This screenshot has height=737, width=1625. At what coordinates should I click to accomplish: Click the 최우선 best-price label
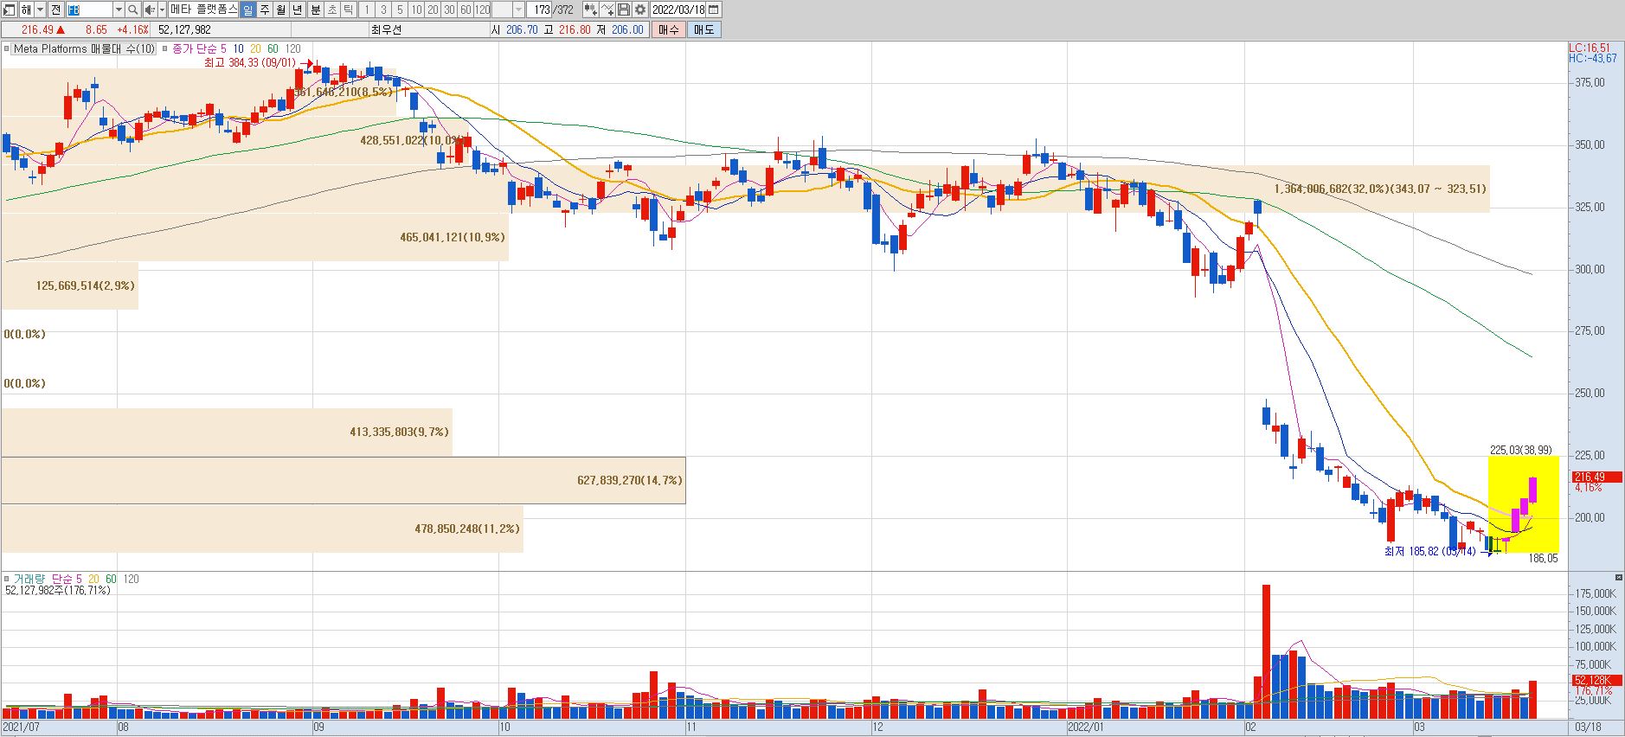coord(387,29)
